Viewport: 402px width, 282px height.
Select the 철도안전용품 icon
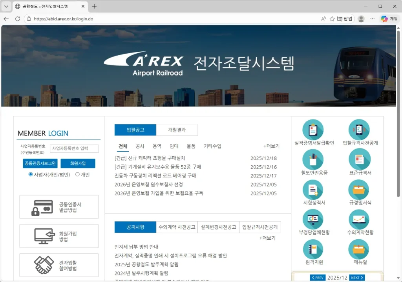tap(313, 159)
